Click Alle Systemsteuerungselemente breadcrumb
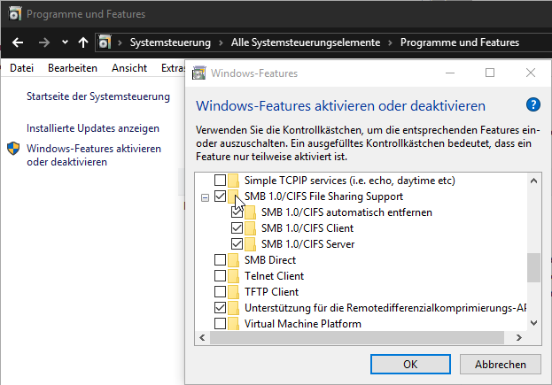This screenshot has height=385, width=552. 306,42
